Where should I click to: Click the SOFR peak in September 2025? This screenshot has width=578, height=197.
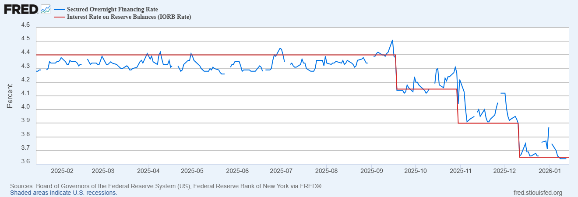392,40
